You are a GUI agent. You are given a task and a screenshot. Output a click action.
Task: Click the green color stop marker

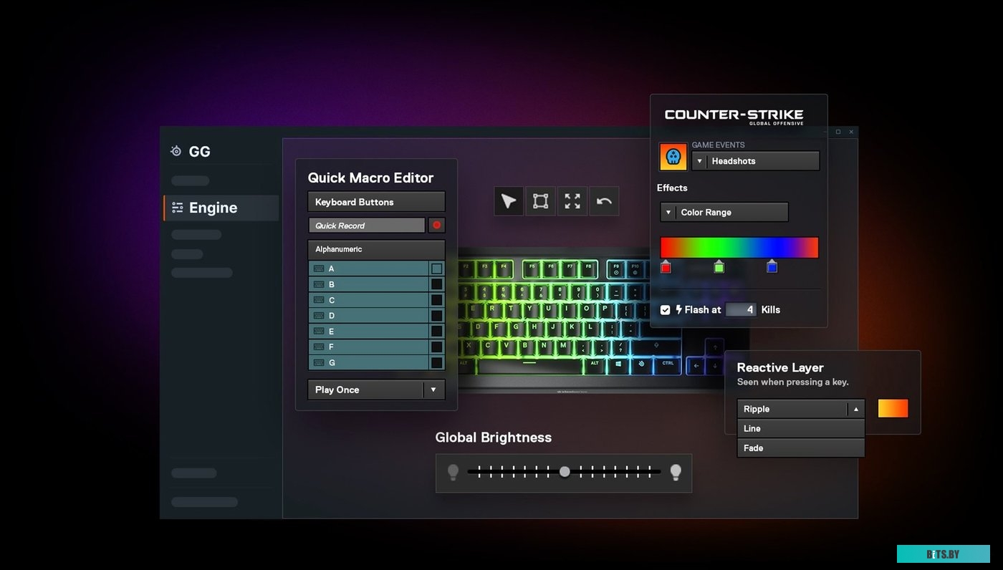[719, 266]
